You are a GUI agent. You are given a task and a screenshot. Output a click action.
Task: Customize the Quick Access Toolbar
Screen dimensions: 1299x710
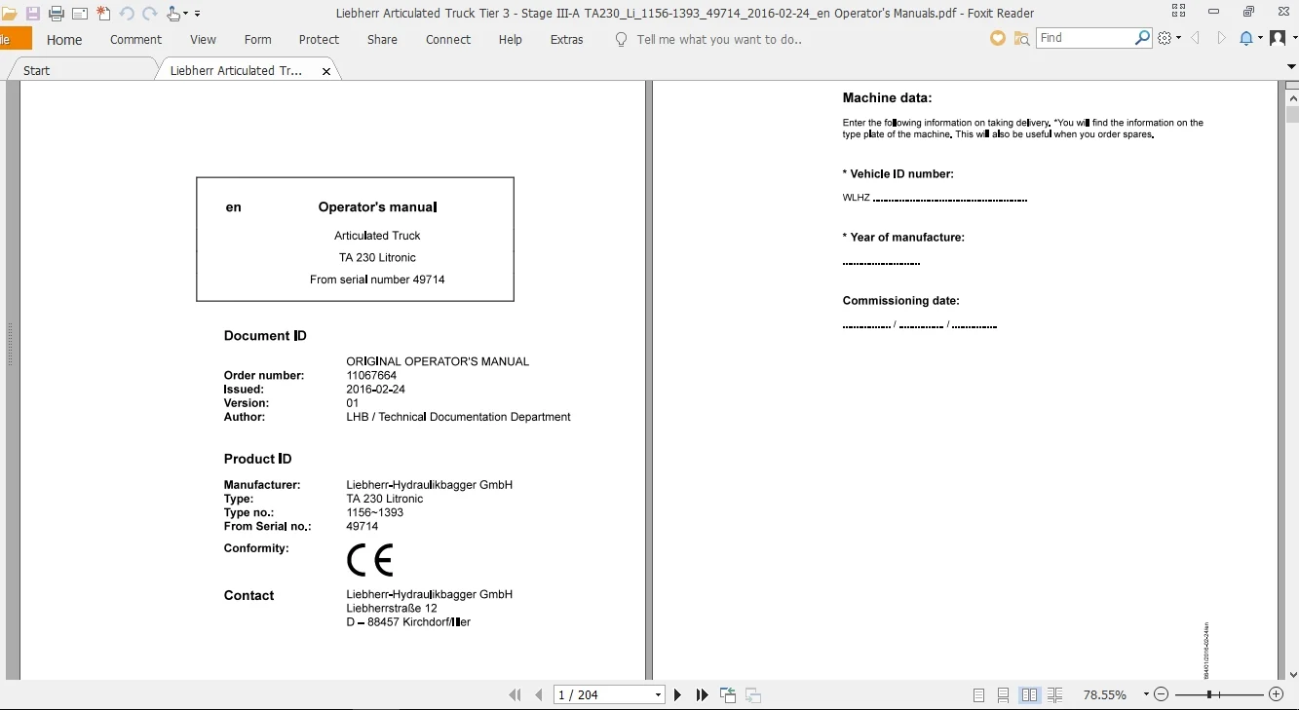(x=197, y=15)
